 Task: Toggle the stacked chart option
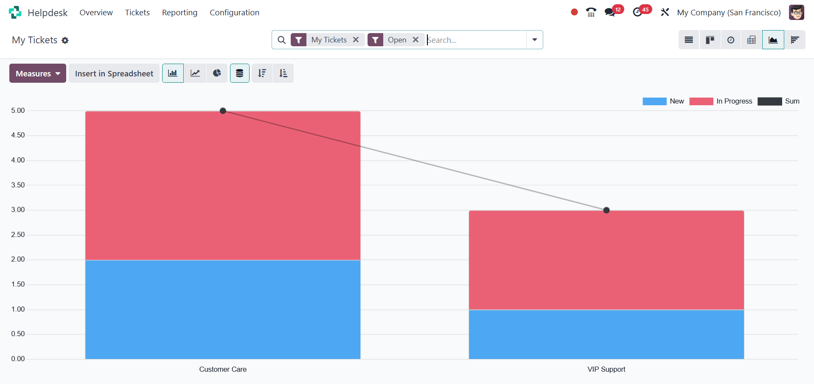tap(240, 73)
